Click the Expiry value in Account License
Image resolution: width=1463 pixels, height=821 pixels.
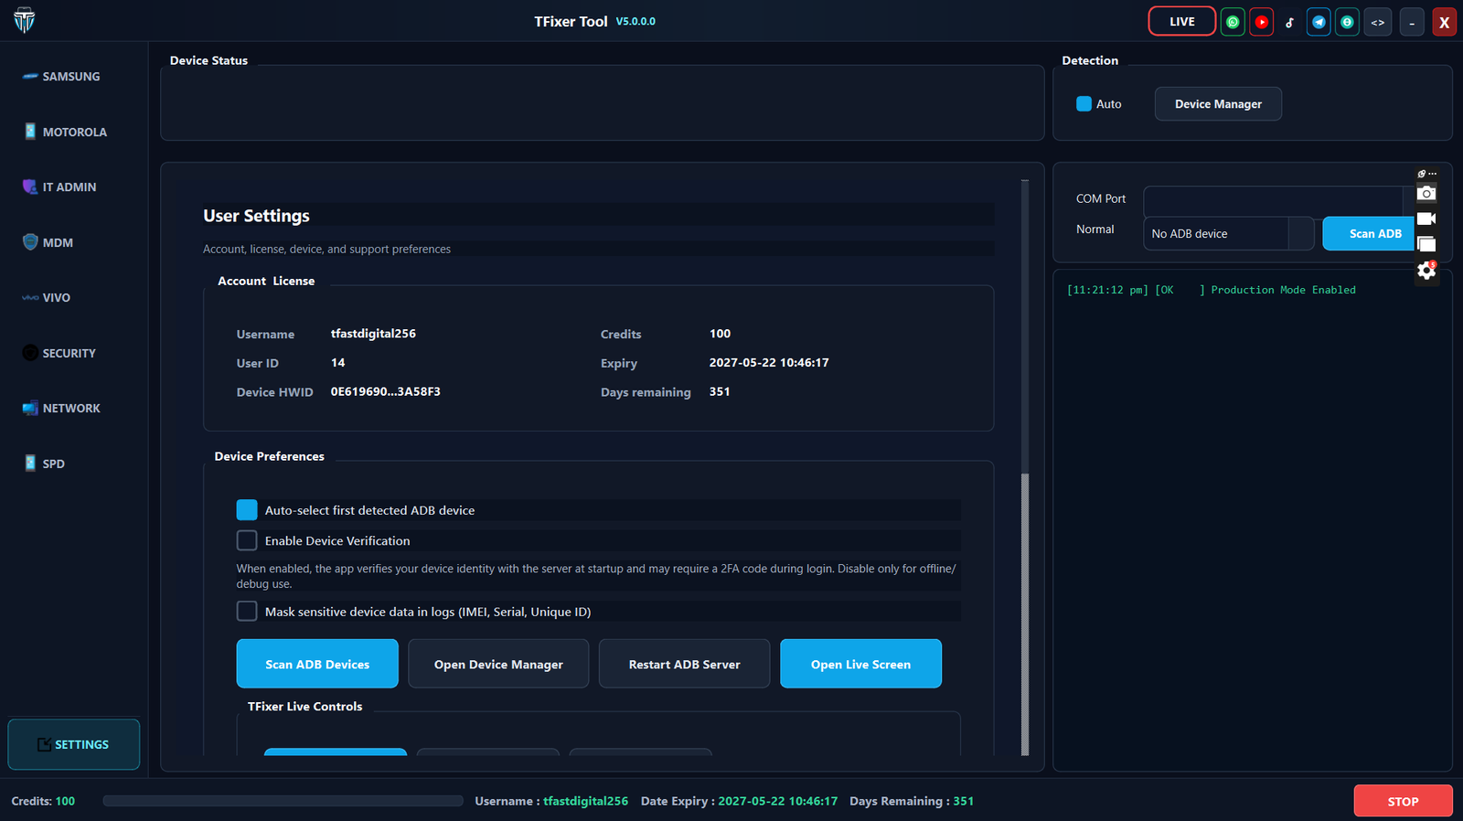tap(769, 363)
